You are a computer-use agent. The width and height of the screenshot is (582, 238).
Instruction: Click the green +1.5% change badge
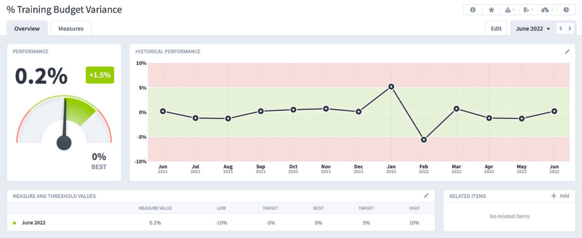tap(100, 75)
